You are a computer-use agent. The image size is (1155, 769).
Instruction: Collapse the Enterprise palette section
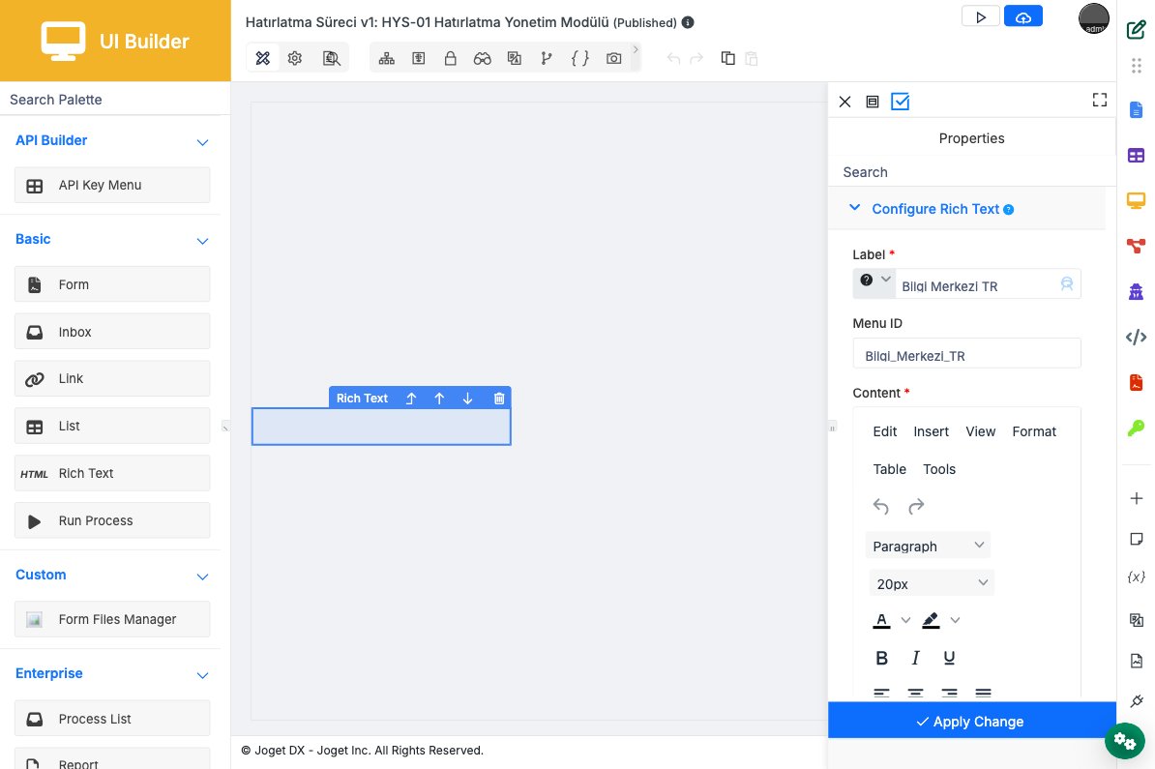202,675
